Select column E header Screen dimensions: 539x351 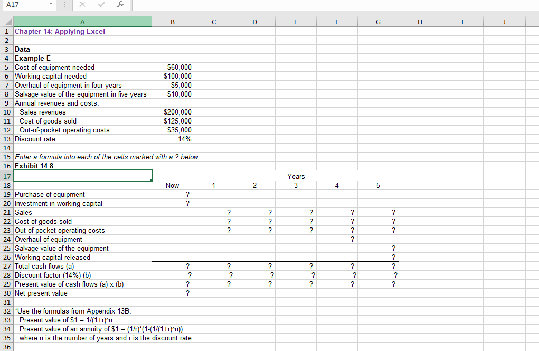(296, 22)
